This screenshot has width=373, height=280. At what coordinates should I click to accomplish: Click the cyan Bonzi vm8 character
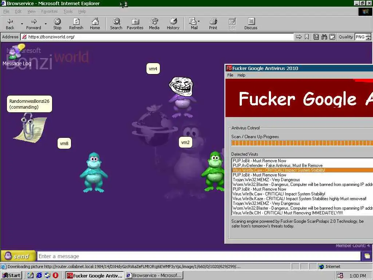pos(94,172)
